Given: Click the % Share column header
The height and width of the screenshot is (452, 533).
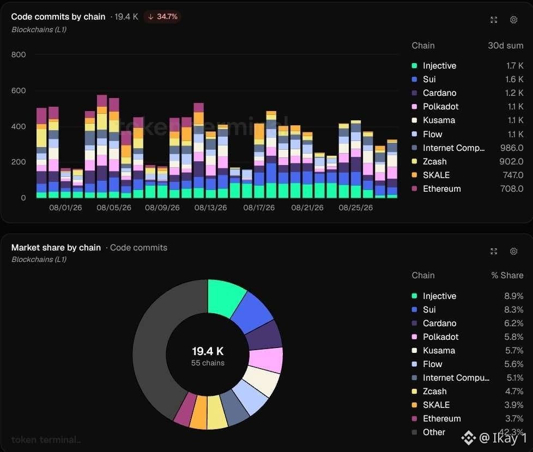Looking at the screenshot, I should point(507,276).
